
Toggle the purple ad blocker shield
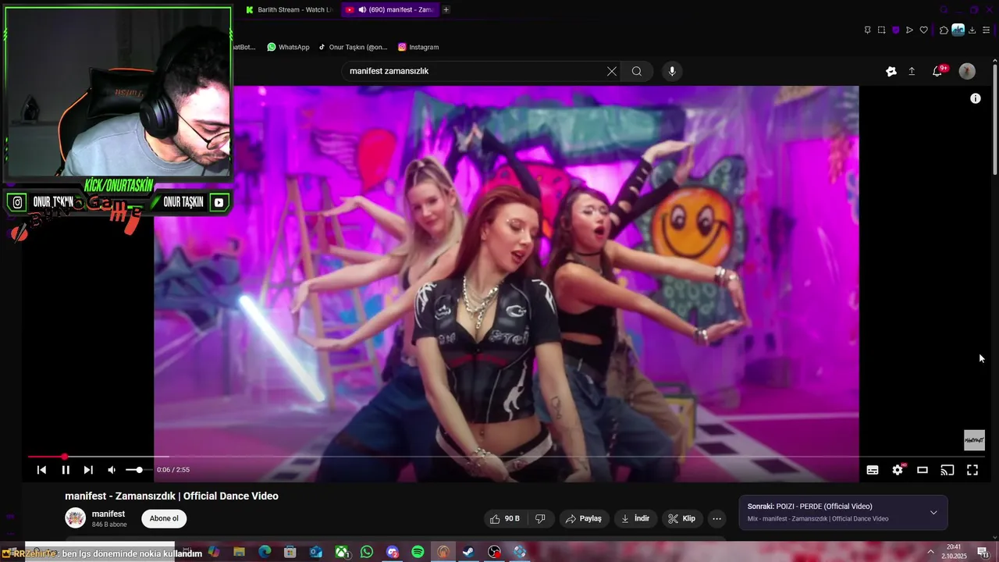tap(896, 30)
